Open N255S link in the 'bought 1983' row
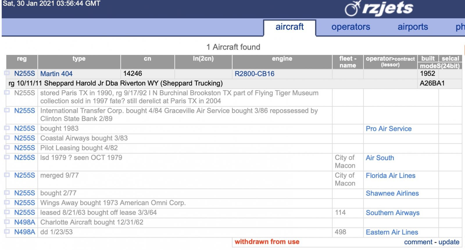The width and height of the screenshot is (465, 250). pos(25,128)
